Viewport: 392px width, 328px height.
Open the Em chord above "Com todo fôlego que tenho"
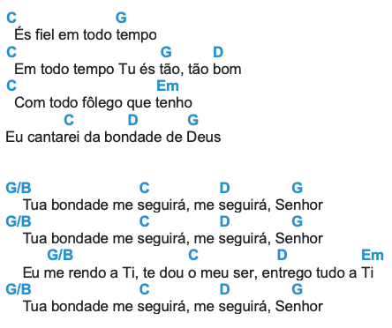(x=168, y=86)
